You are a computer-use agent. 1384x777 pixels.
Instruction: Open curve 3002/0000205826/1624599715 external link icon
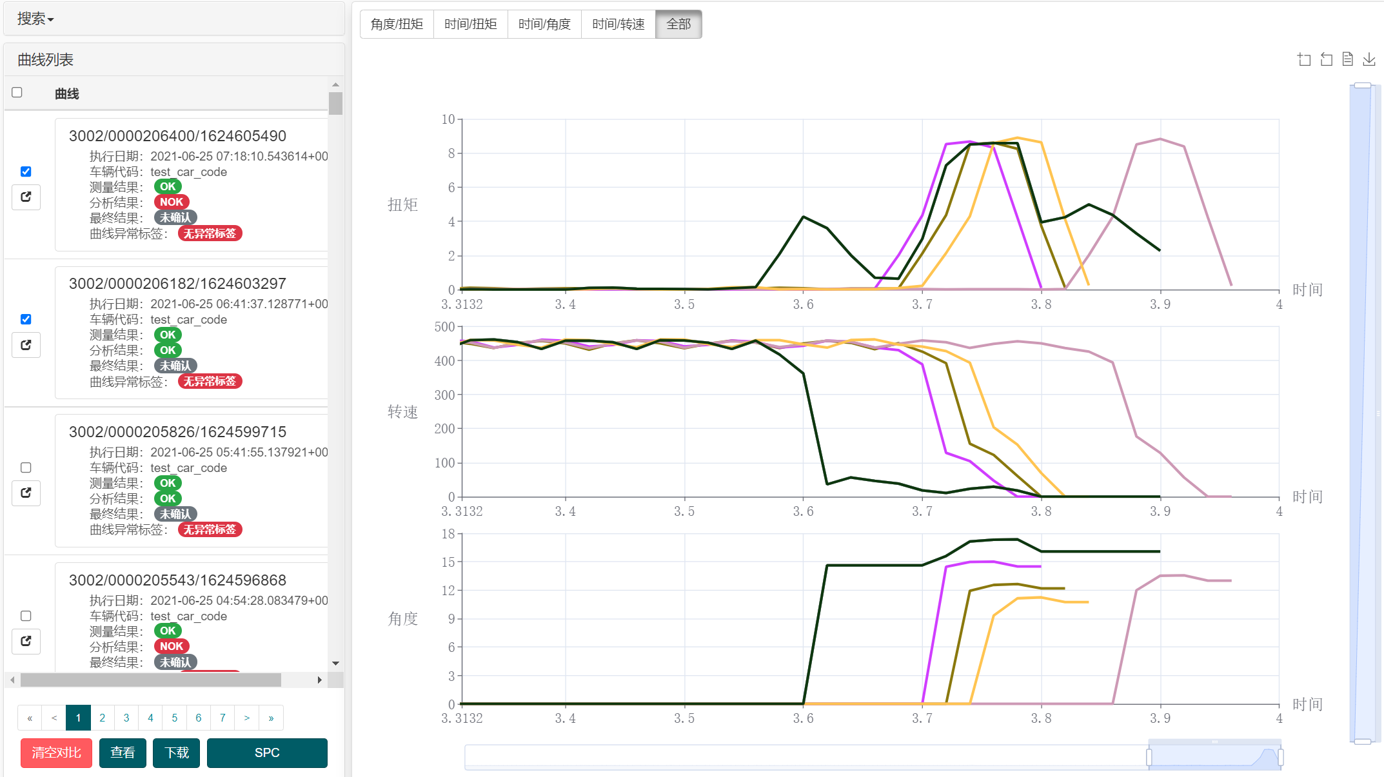point(26,493)
